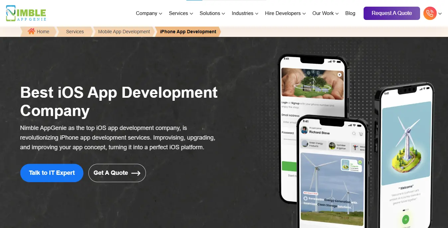Open the chevron beside the phone icon
The height and width of the screenshot is (228, 448).
[440, 13]
